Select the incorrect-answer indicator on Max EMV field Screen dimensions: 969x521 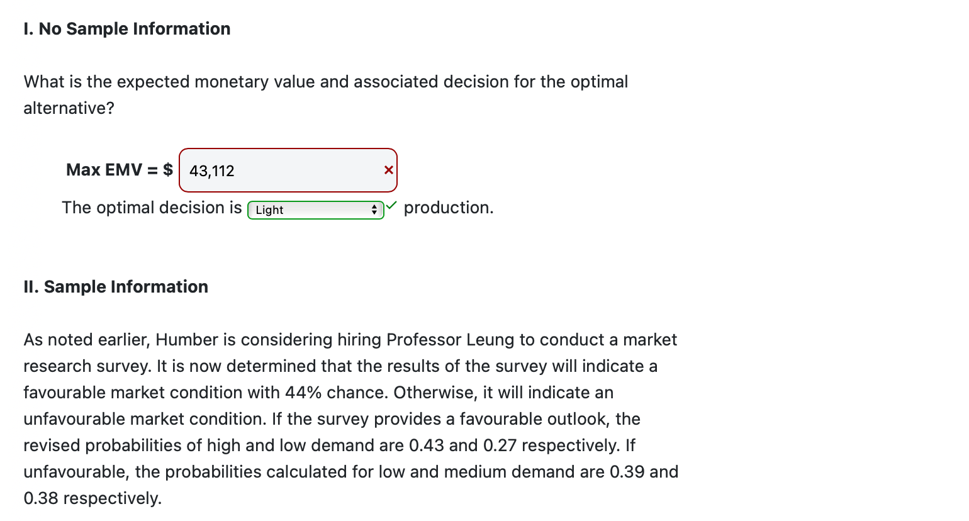click(x=388, y=170)
